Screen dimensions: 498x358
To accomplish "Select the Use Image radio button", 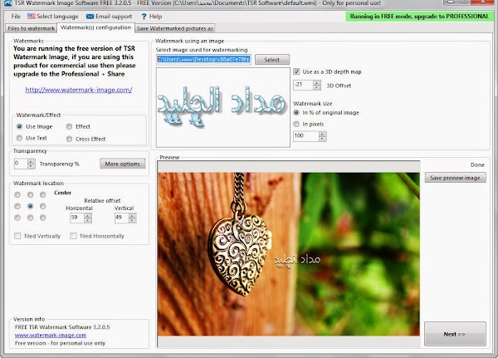I will (x=19, y=126).
